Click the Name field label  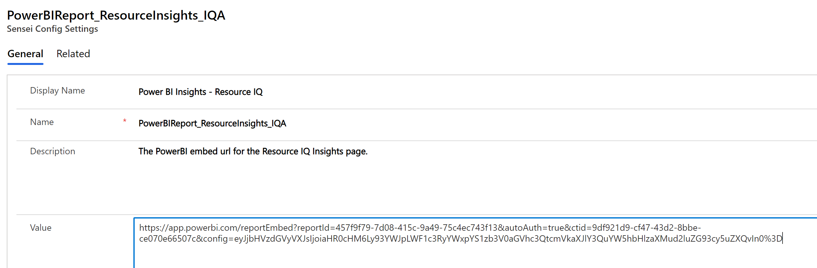tap(42, 122)
